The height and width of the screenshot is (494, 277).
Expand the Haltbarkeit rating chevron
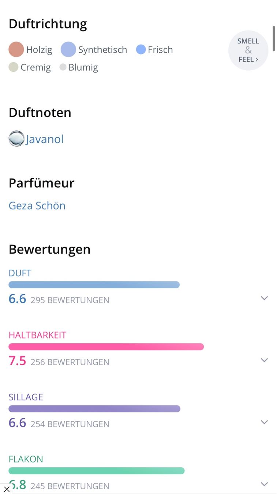pos(264,360)
